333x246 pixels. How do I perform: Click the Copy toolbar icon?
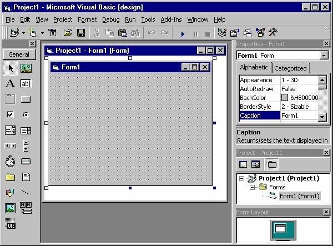click(x=109, y=33)
